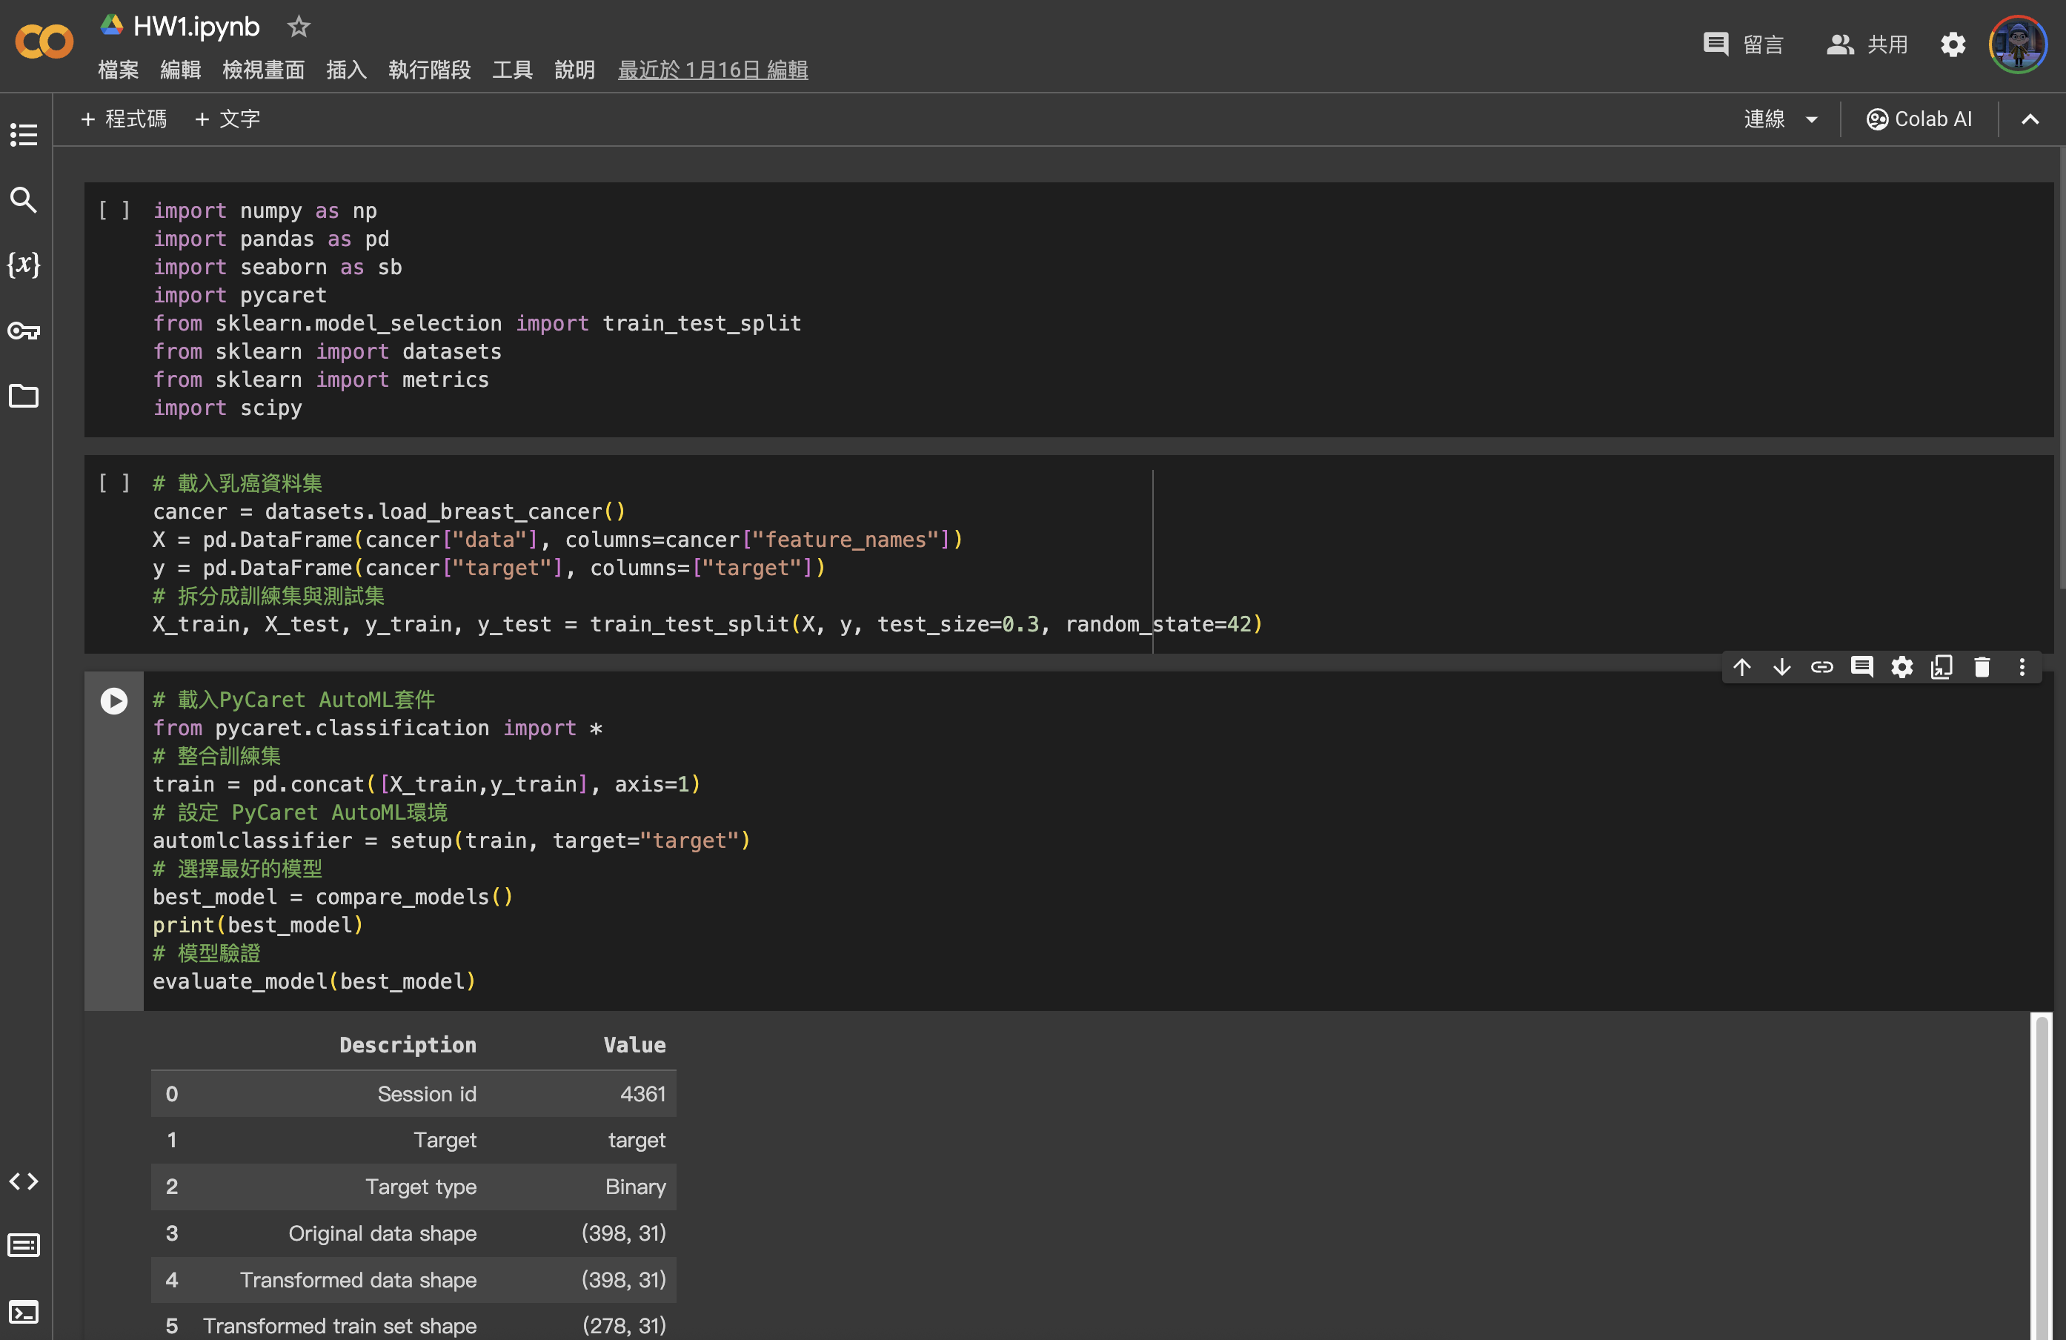The image size is (2066, 1340).
Task: Open the secrets key panel
Action: pos(24,331)
